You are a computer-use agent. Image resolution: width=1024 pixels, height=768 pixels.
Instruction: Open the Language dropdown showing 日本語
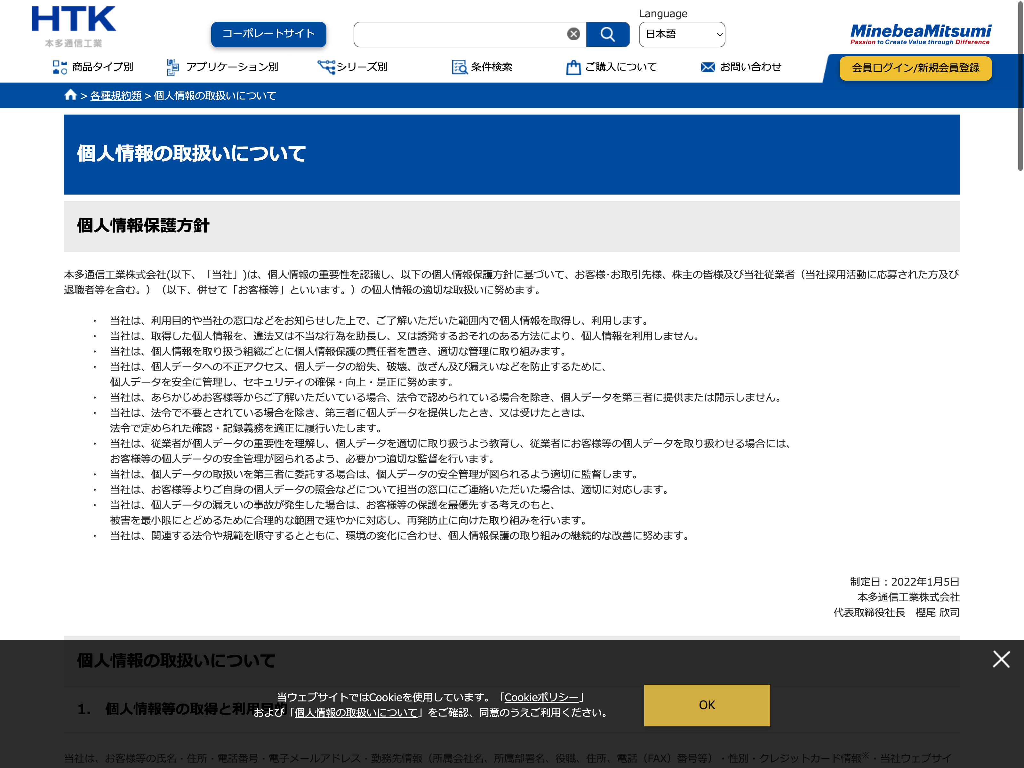click(681, 34)
